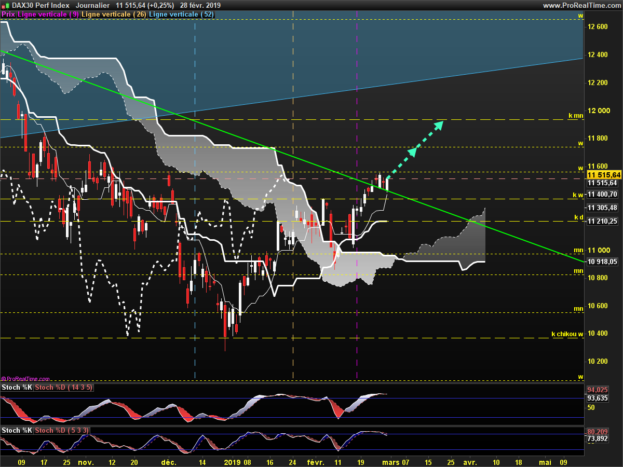Click the 12 600 price axis tick

point(598,26)
